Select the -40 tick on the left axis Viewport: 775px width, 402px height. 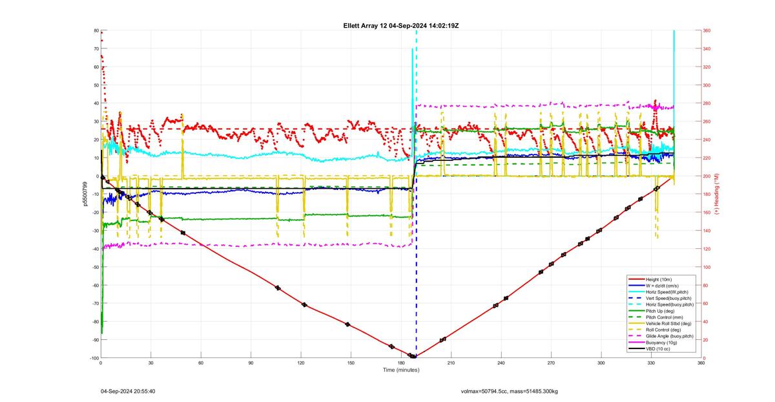pyautogui.click(x=94, y=249)
